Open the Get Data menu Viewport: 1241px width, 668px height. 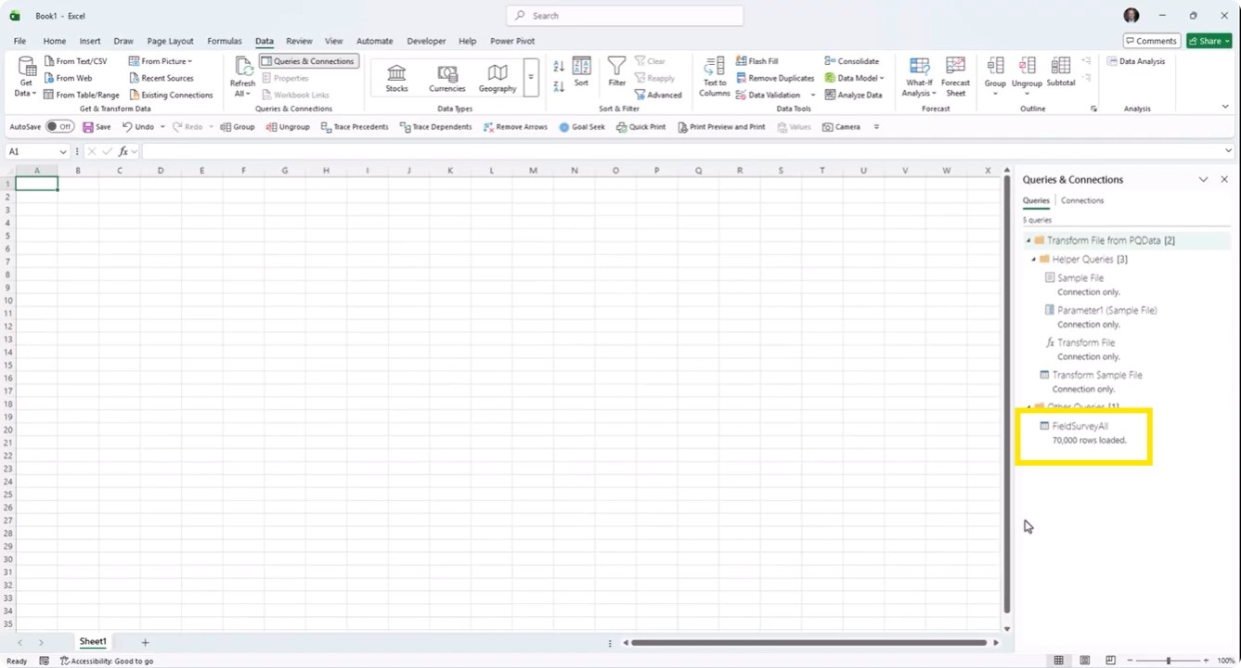(26, 77)
